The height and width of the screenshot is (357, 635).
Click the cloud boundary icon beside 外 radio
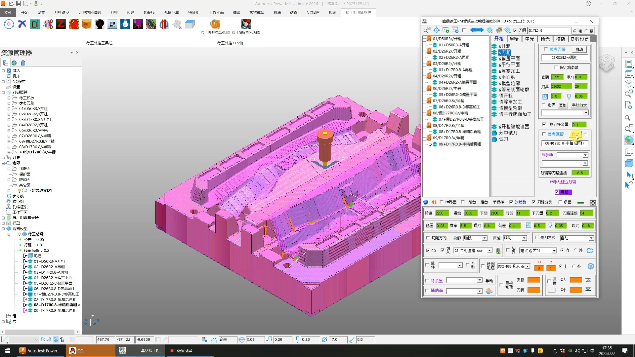coord(590,251)
